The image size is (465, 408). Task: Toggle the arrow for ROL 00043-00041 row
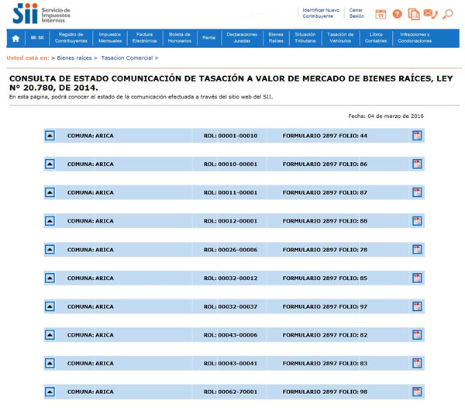click(x=50, y=363)
